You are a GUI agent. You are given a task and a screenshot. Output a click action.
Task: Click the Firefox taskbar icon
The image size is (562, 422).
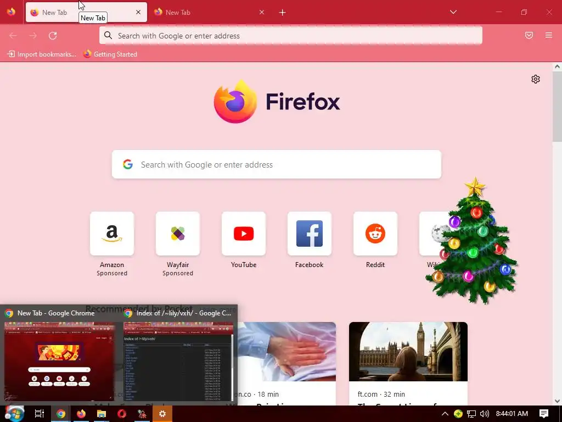[x=81, y=414]
